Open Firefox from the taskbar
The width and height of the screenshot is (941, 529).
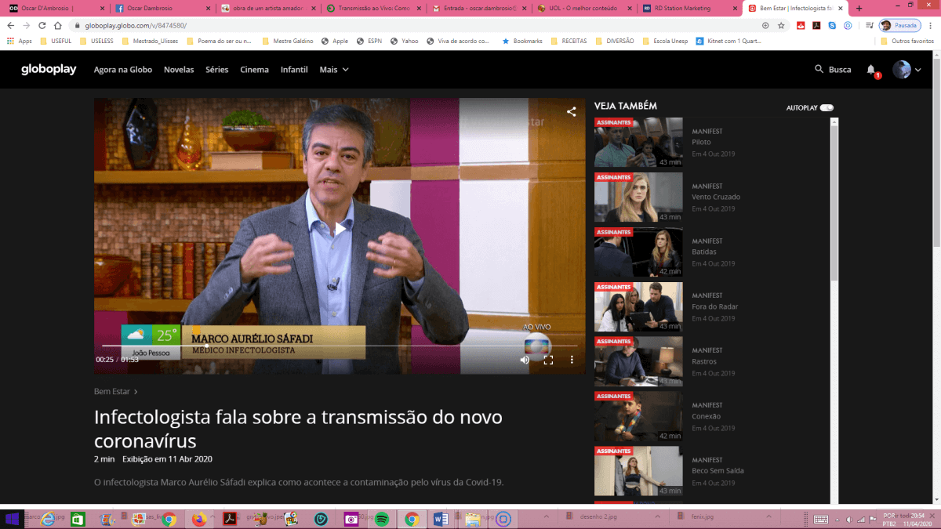(199, 519)
